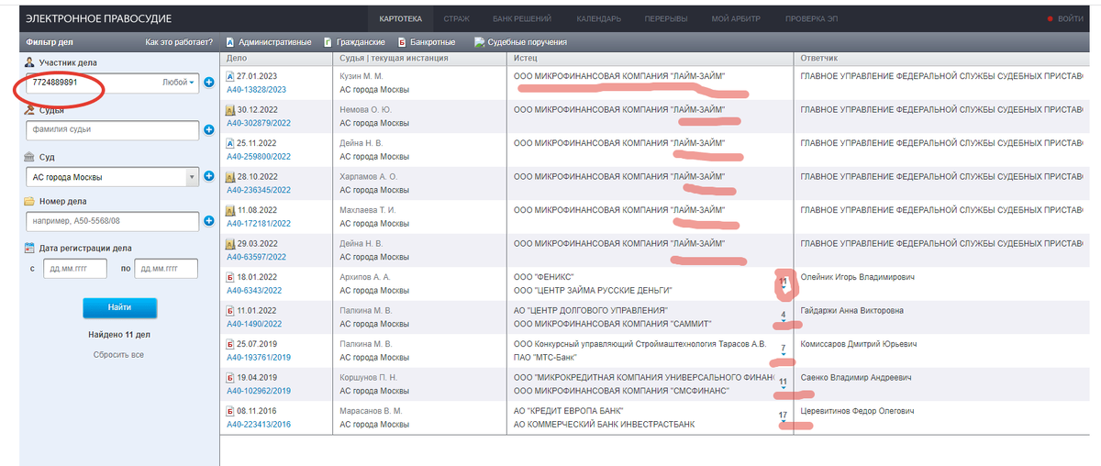Click the Гражданские filter icon
This screenshot has width=1101, height=466.
point(328,42)
